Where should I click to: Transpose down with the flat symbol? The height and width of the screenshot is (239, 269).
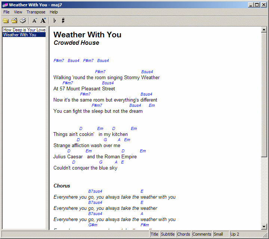point(55,21)
